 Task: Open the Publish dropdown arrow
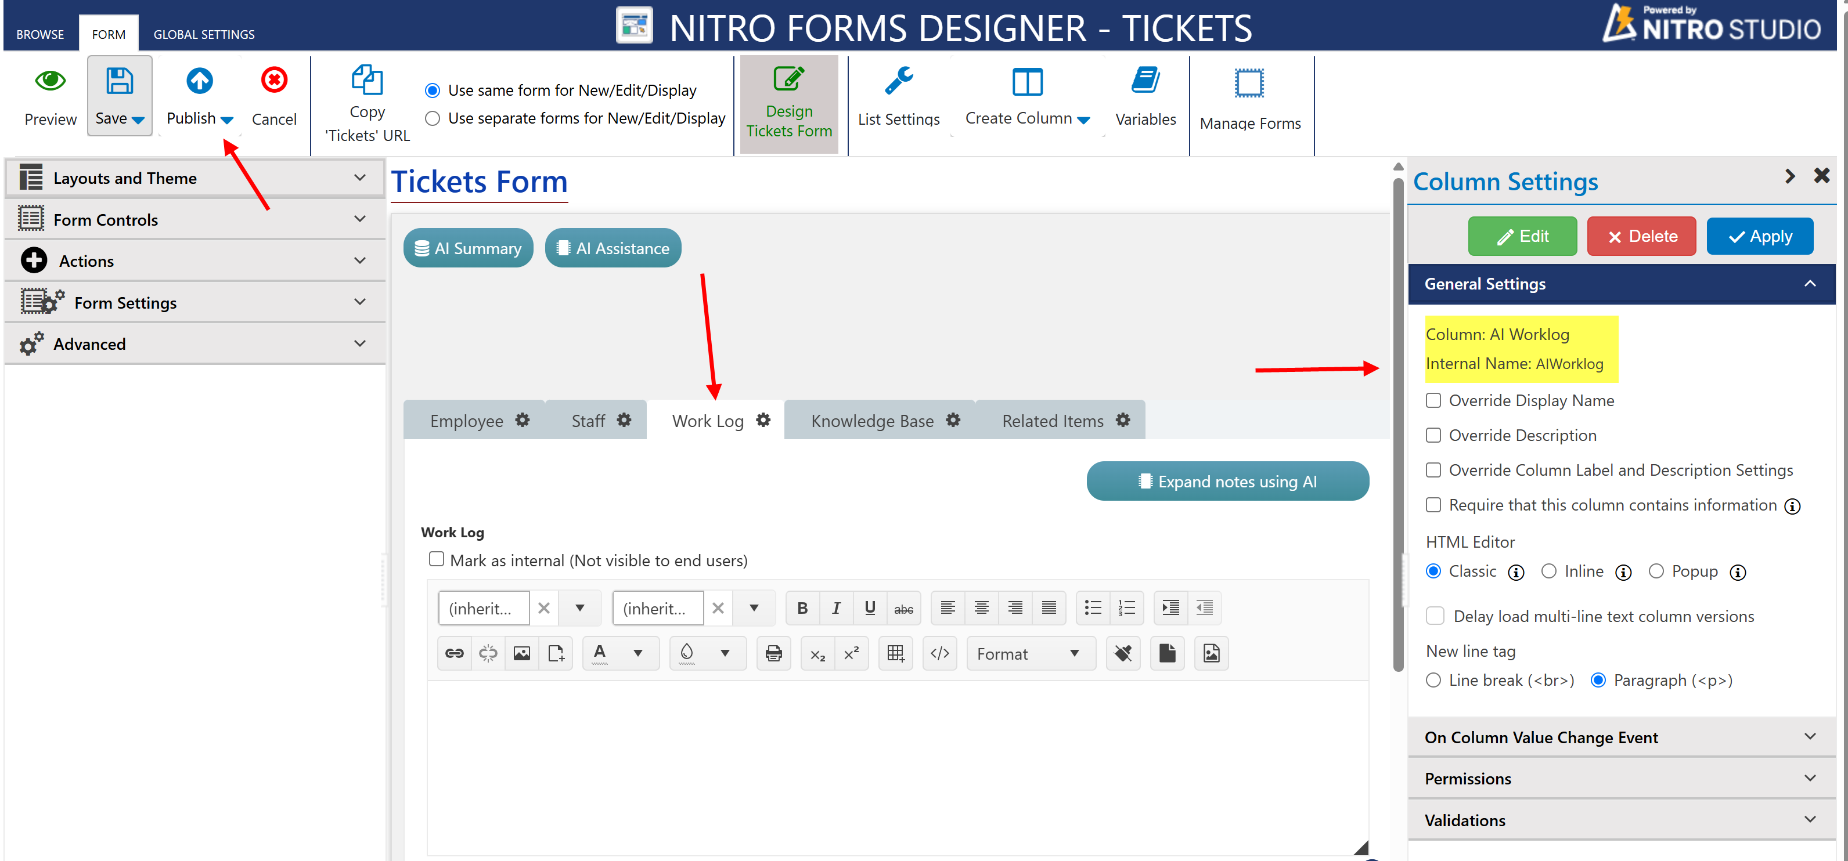[226, 120]
